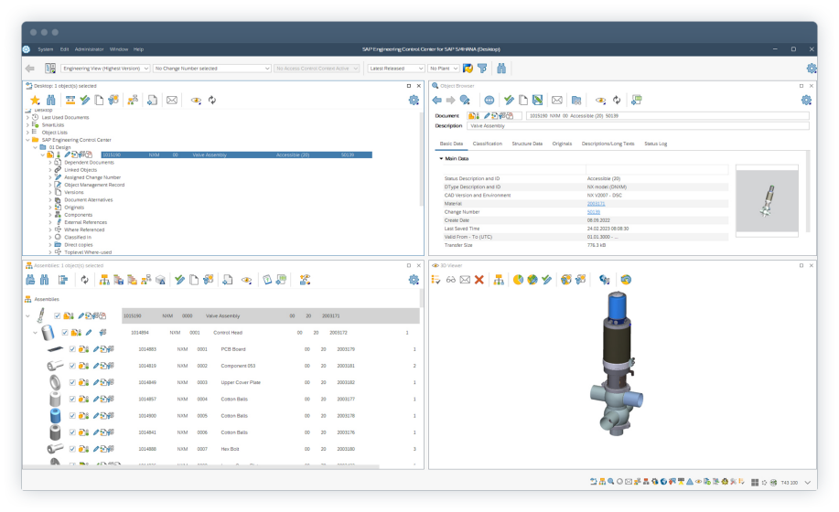Uncheck the PCB Board row checkbox
Screen dimensions: 839x512
pos(72,349)
